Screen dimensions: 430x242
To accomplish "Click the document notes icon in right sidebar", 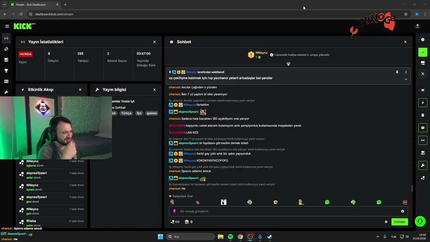I will click(x=423, y=115).
